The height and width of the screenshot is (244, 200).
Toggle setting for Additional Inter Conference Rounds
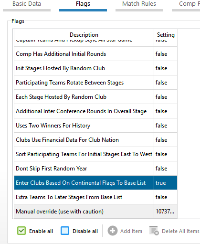[x=166, y=111]
